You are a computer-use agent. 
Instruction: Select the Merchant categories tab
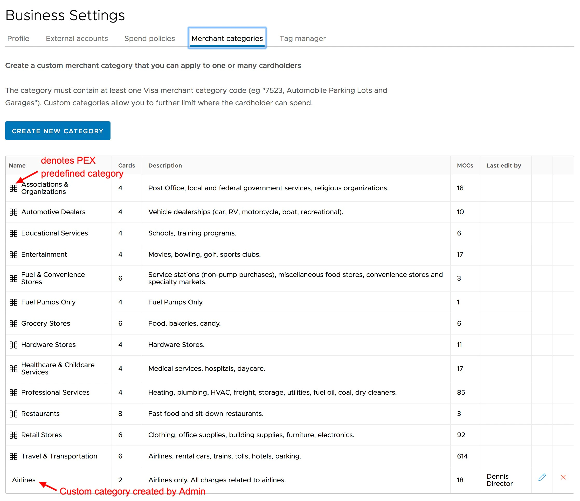[x=227, y=38]
